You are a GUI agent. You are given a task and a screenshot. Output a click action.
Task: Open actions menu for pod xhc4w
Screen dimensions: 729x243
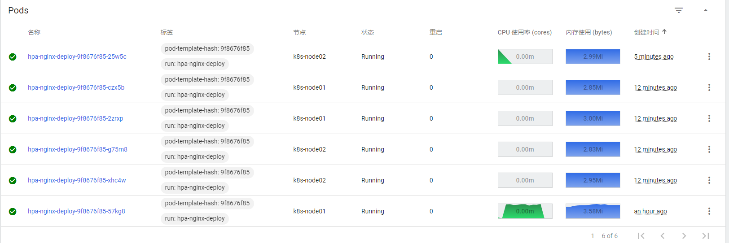pos(709,180)
